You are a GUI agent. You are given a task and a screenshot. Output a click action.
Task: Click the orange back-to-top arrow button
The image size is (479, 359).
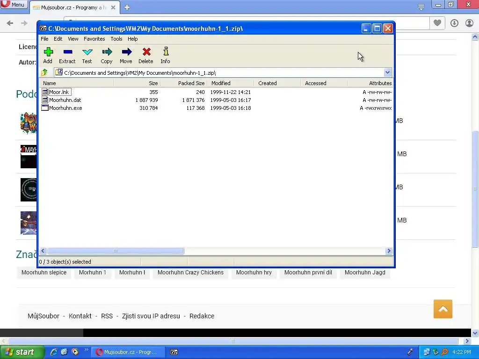443,309
